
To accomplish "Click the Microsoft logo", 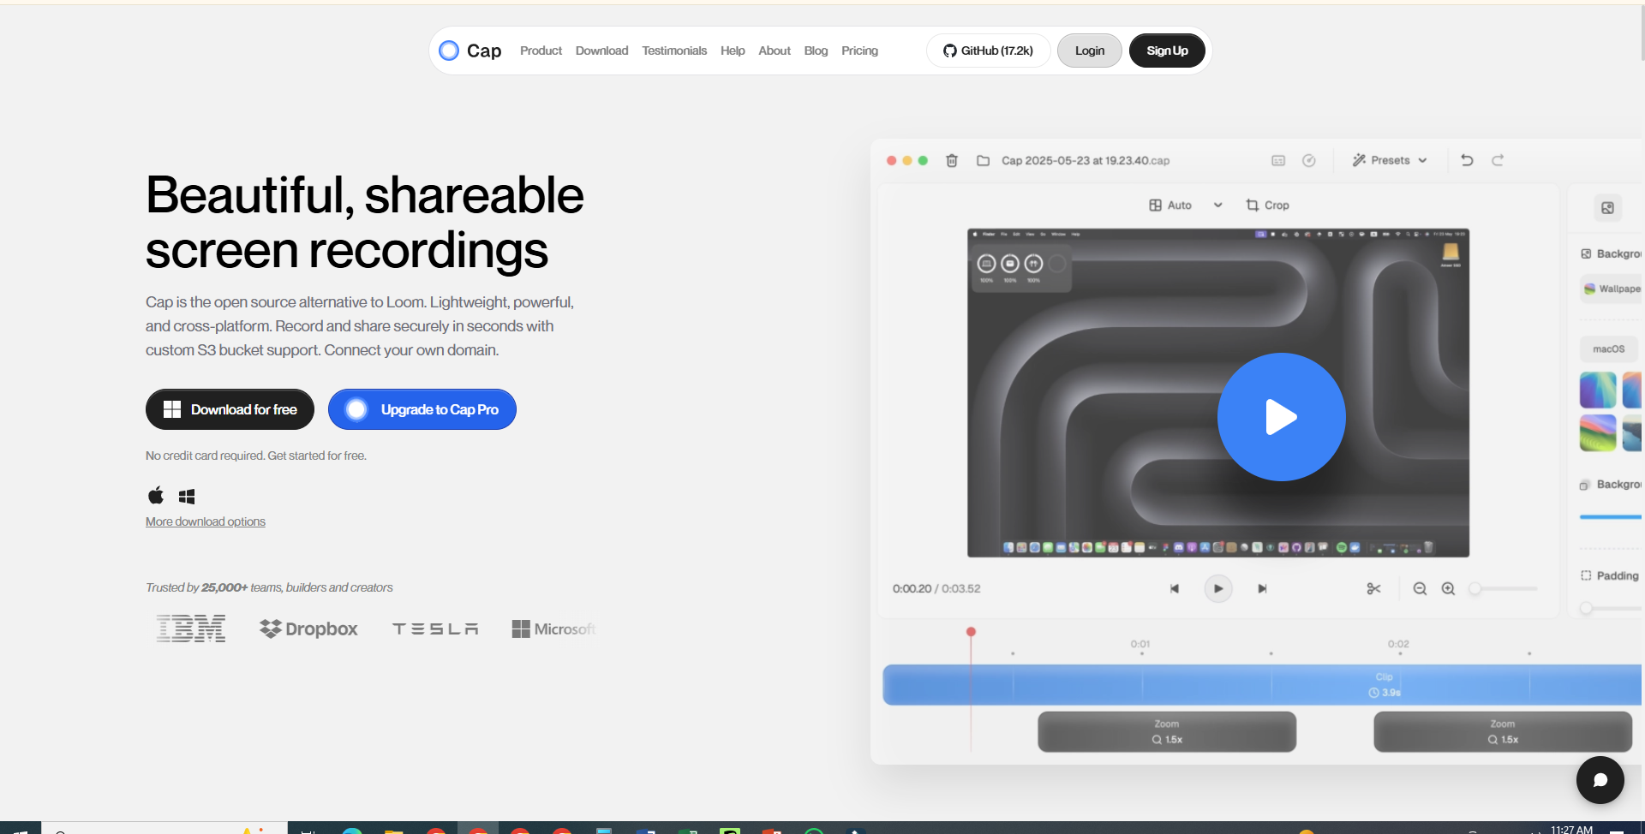I will click(x=553, y=628).
